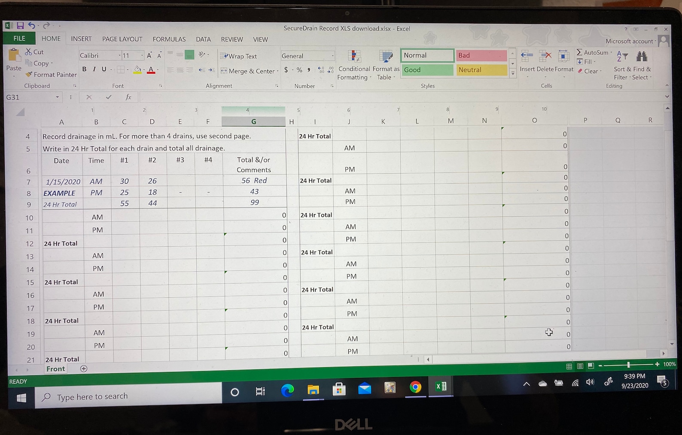Add a new sheet with plus icon

pos(84,369)
